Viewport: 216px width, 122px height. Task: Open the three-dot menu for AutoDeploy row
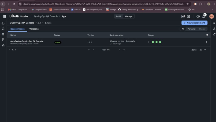207,42
